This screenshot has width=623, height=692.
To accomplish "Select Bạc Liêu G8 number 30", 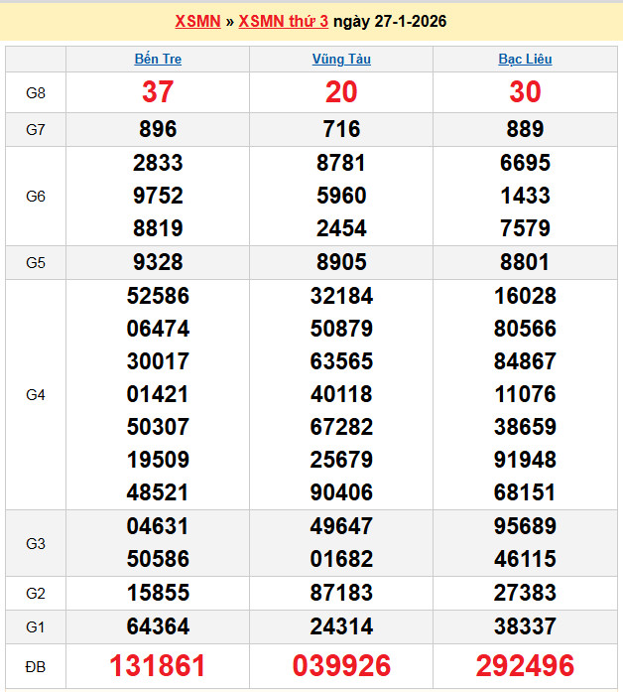I will pos(525,92).
